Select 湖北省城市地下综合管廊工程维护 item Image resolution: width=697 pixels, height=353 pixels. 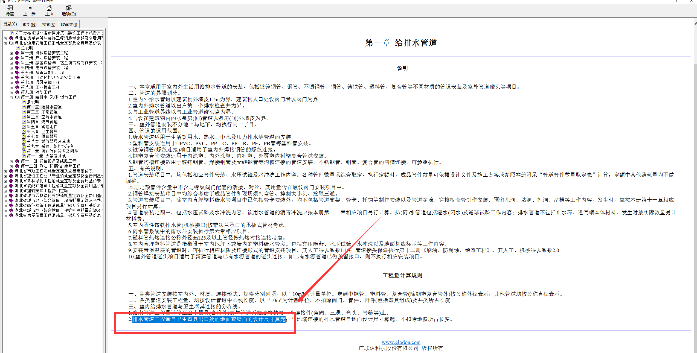59,210
